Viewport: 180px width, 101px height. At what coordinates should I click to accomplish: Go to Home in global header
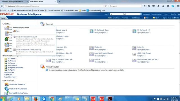click(x=110, y=18)
